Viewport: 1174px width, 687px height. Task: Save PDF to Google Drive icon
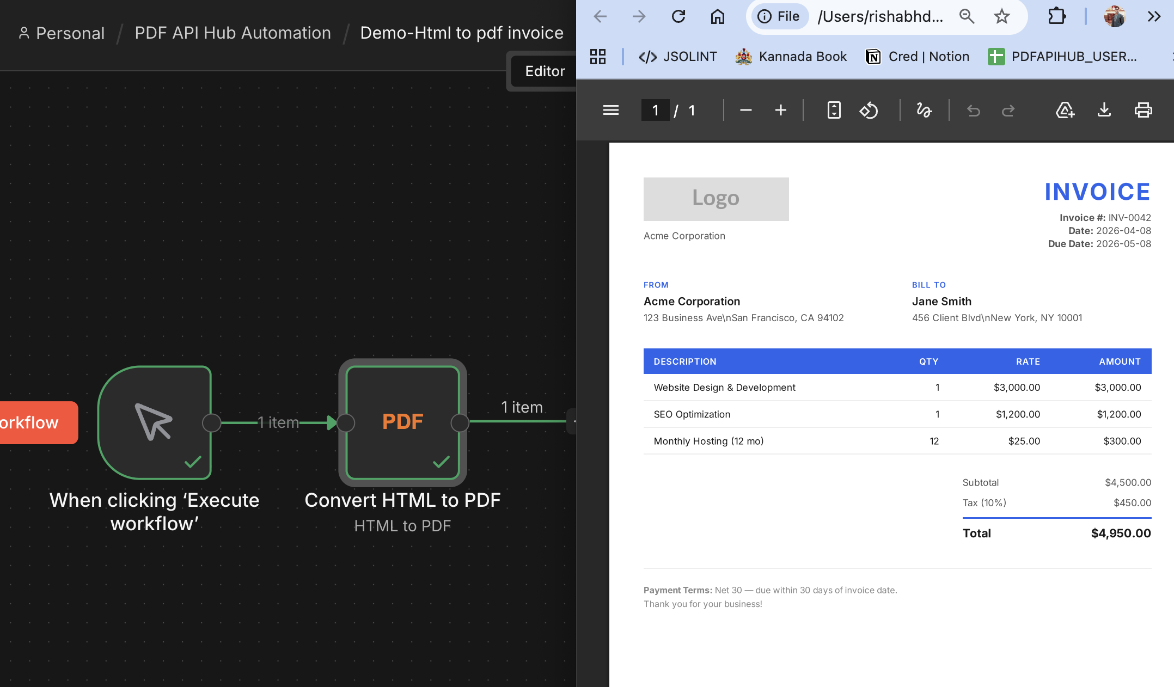pyautogui.click(x=1065, y=111)
